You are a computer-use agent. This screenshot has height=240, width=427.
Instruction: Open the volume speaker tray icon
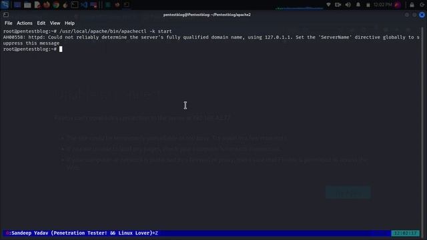tap(348, 5)
